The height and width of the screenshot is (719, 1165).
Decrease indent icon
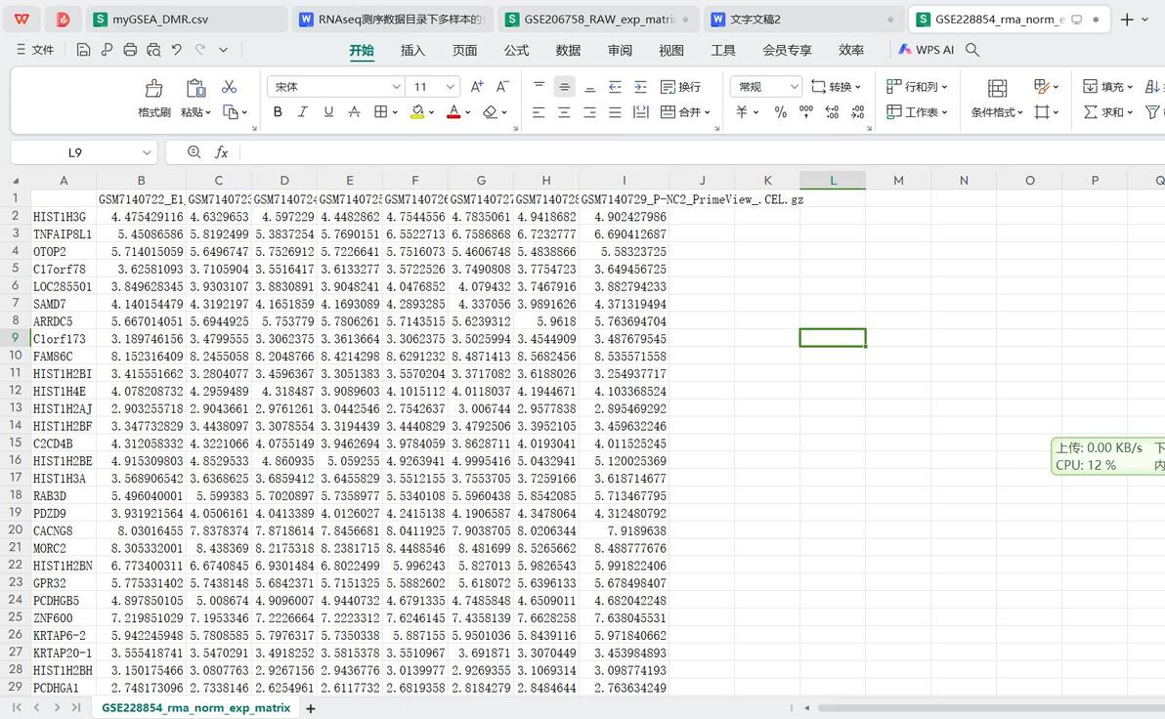[615, 87]
